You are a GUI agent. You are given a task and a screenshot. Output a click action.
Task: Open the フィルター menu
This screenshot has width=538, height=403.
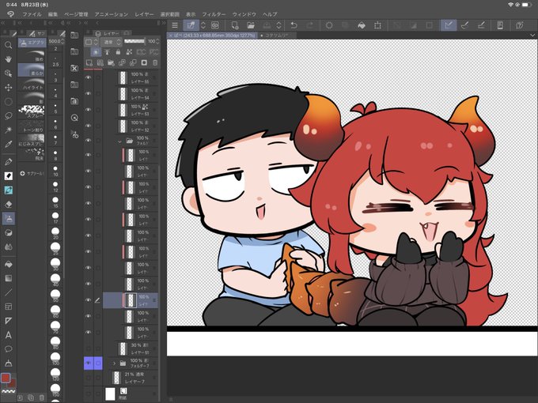coord(214,14)
